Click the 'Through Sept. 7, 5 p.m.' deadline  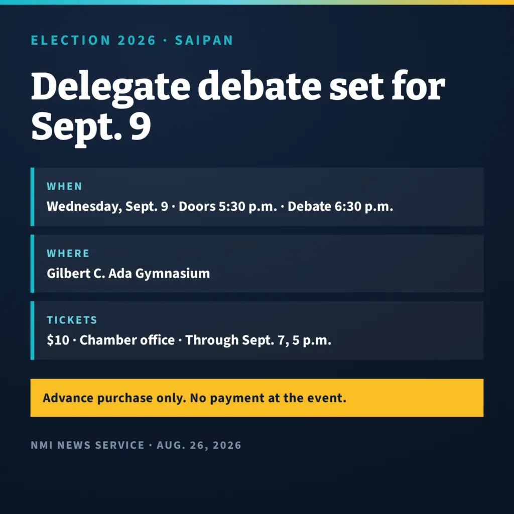click(259, 340)
